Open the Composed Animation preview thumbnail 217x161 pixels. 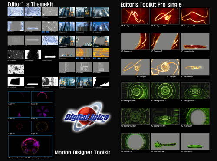[x=30, y=146]
